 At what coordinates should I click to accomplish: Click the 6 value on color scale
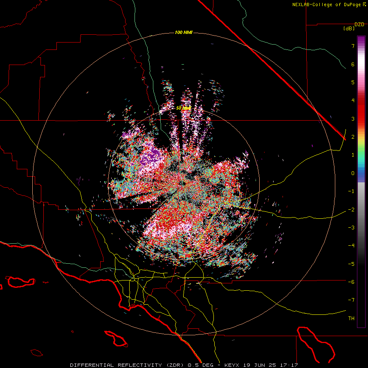pyautogui.click(x=353, y=64)
